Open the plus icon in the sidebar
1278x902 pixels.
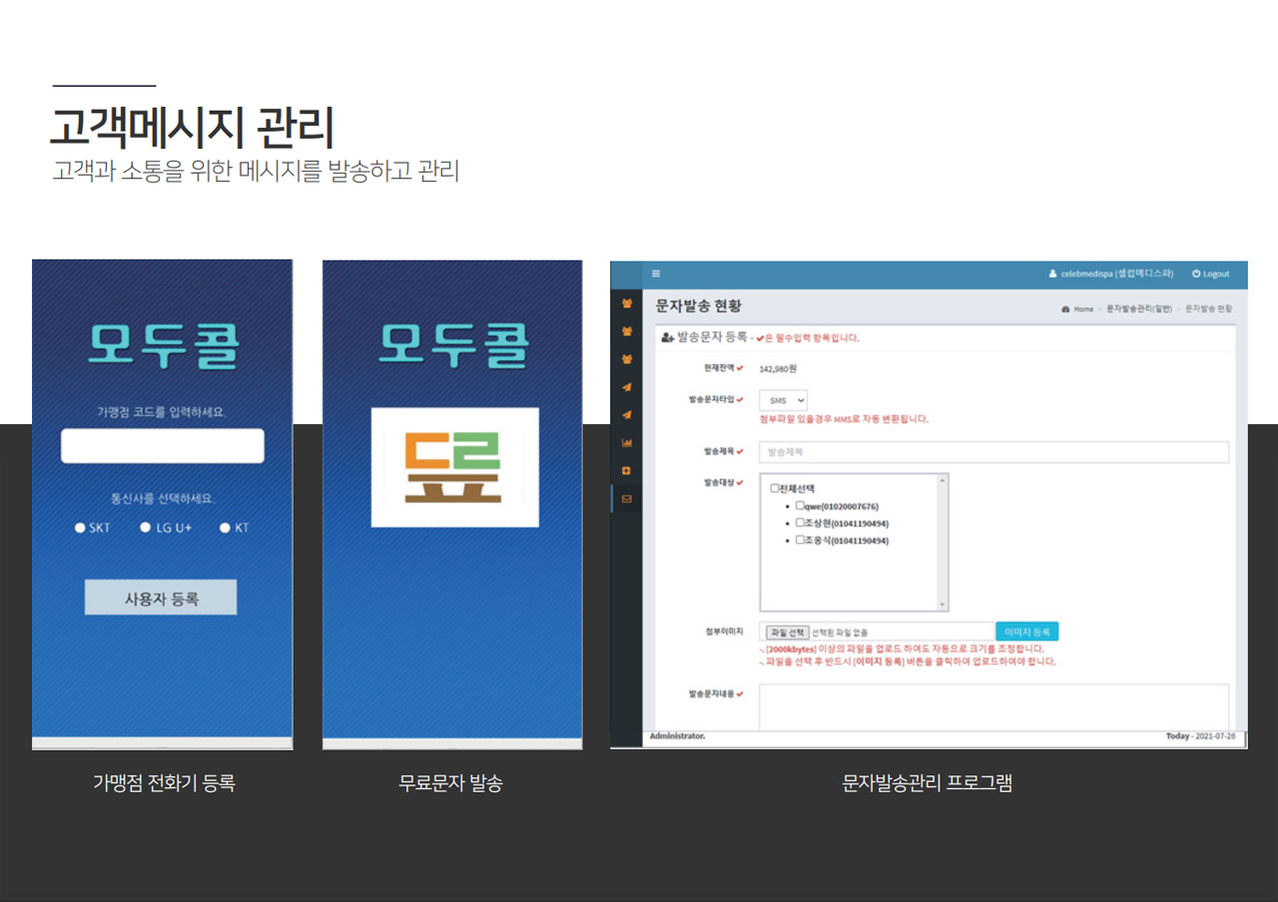click(x=627, y=470)
